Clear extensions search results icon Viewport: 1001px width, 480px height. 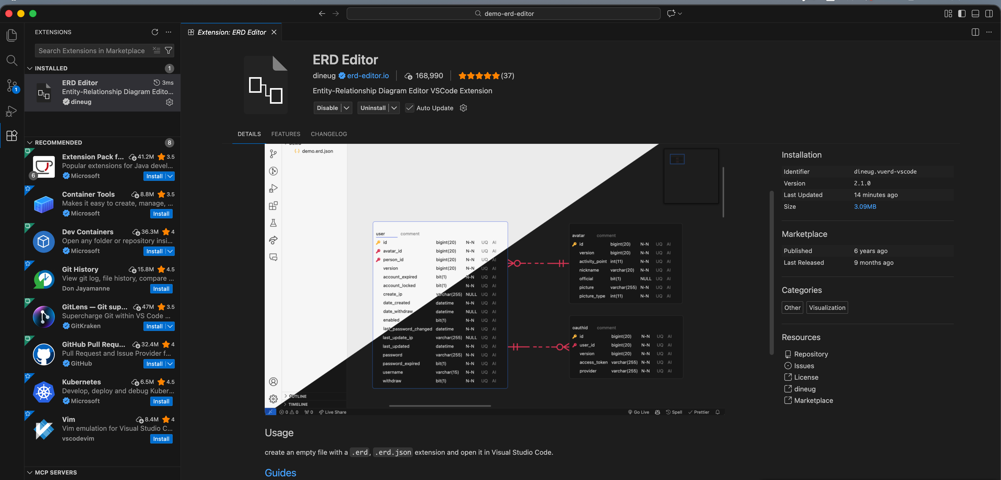click(x=156, y=51)
